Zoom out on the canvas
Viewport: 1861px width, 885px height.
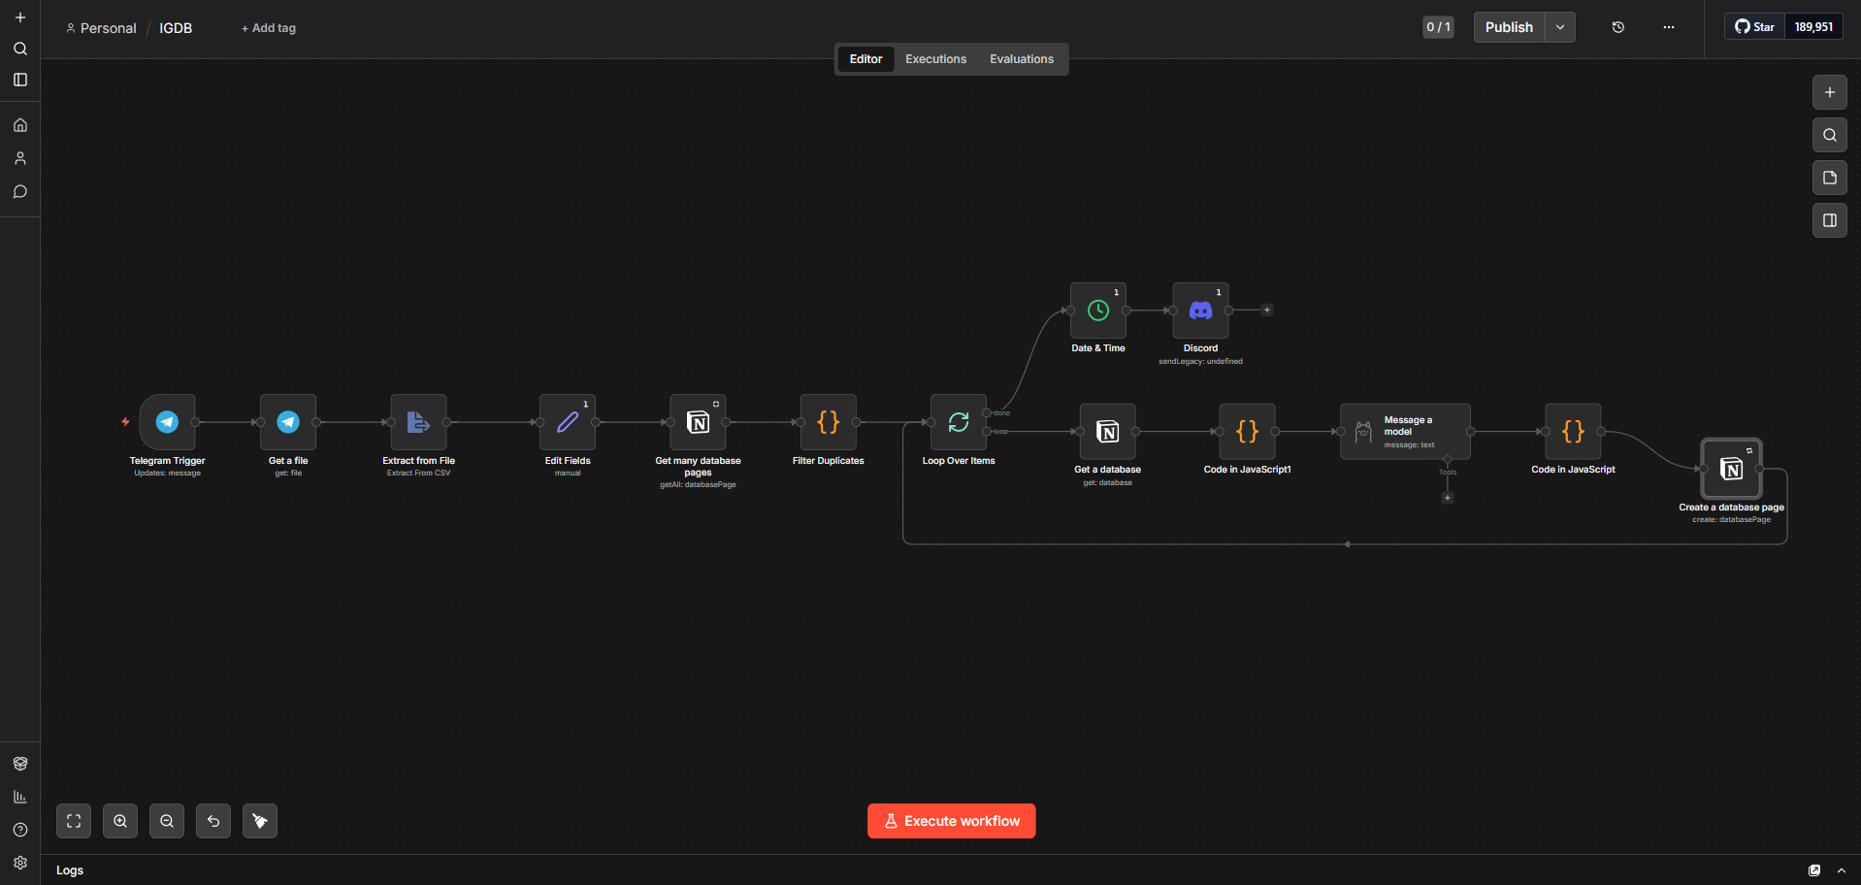(167, 821)
